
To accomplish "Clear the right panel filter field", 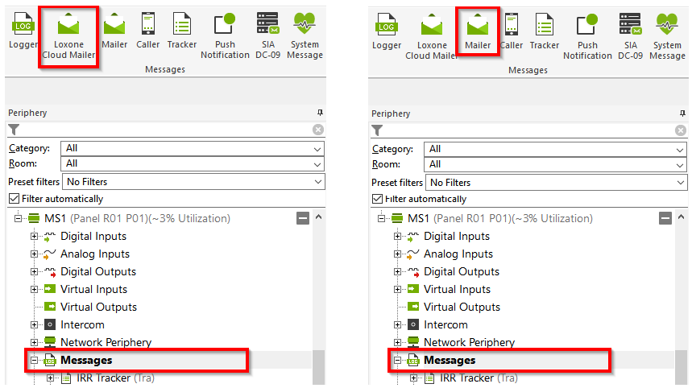I will tap(681, 130).
